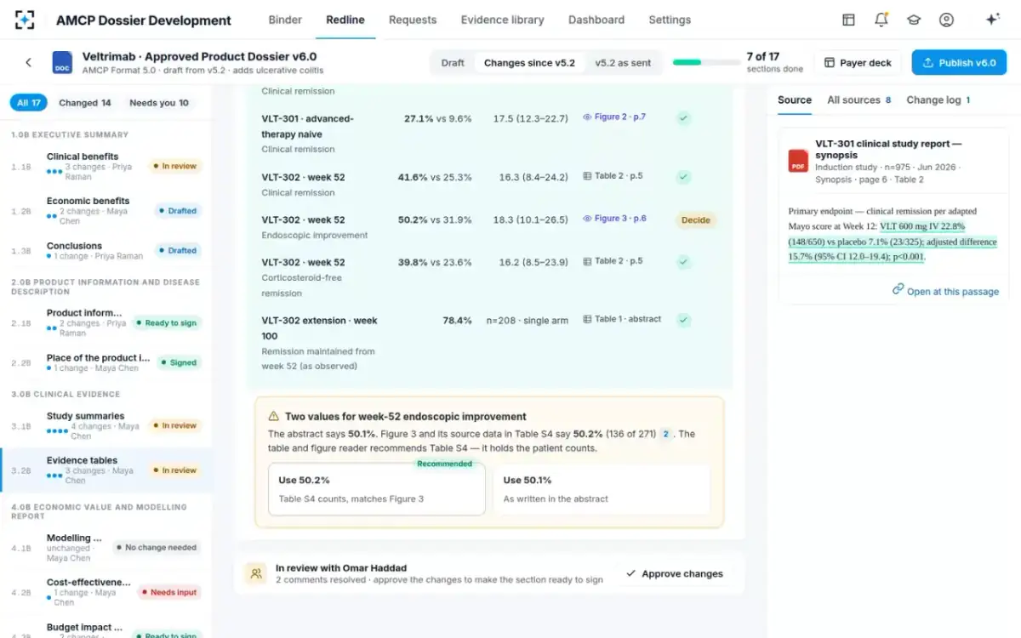Click green check for Corticosteroid-free remission row
The height and width of the screenshot is (638, 1021).
tap(684, 262)
